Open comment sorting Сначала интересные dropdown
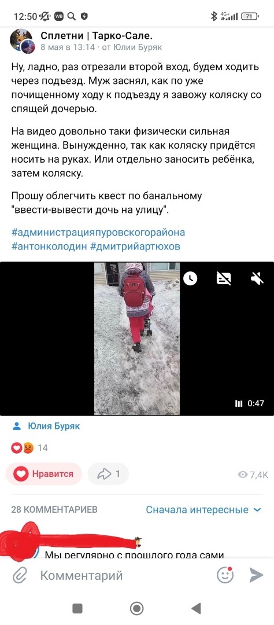The image size is (274, 625). point(203,510)
